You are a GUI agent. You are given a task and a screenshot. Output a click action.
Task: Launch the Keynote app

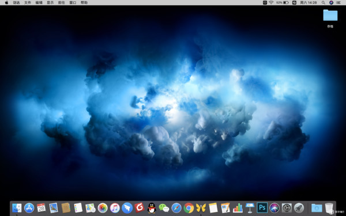point(250,208)
